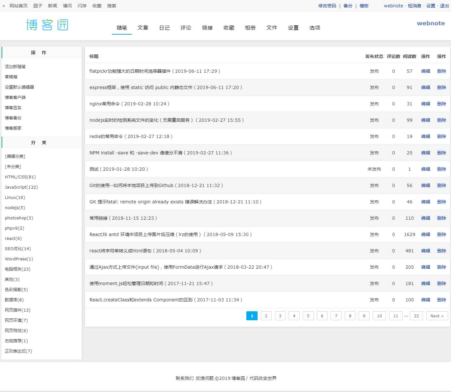Select the [未分类] category
451x392 pixels.
tap(13, 167)
